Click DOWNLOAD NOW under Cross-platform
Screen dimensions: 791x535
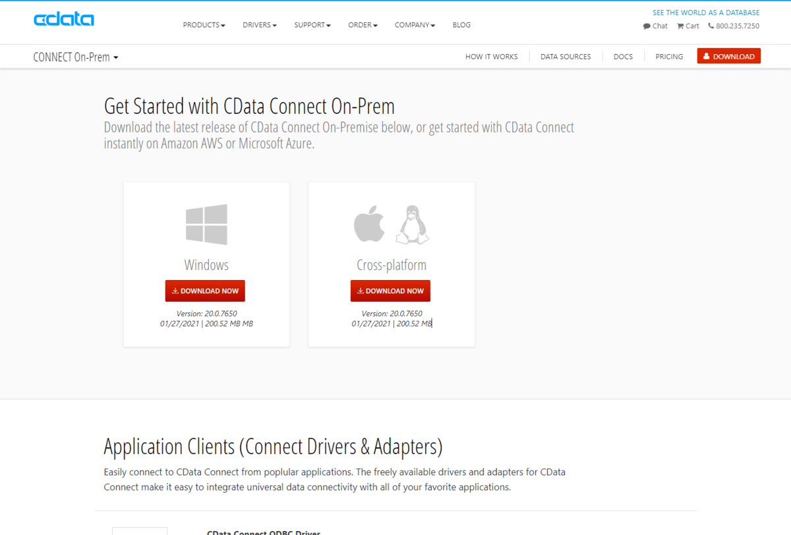(390, 291)
